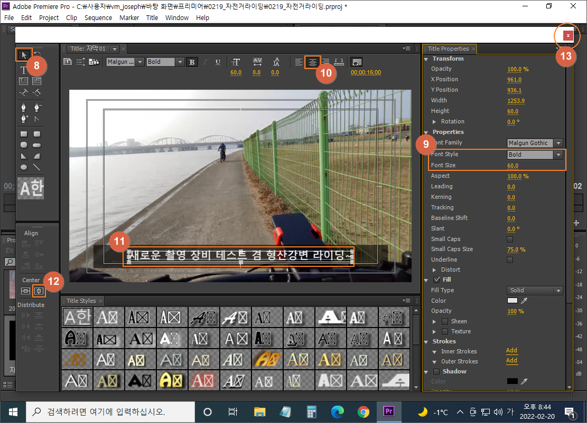Open the Malgun font family dropdown in toolbar
Image resolution: width=587 pixels, height=423 pixels.
pyautogui.click(x=140, y=62)
